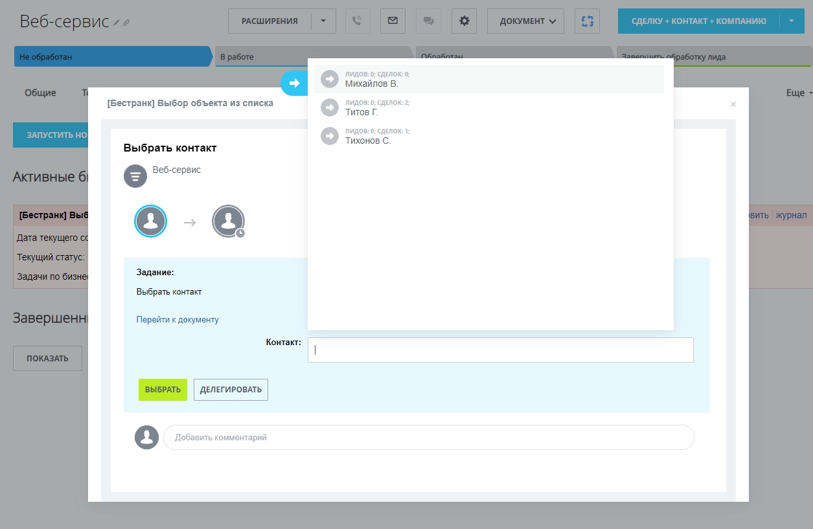This screenshot has height=529, width=813.
Task: Click the blue arrow search icon
Action: [295, 83]
